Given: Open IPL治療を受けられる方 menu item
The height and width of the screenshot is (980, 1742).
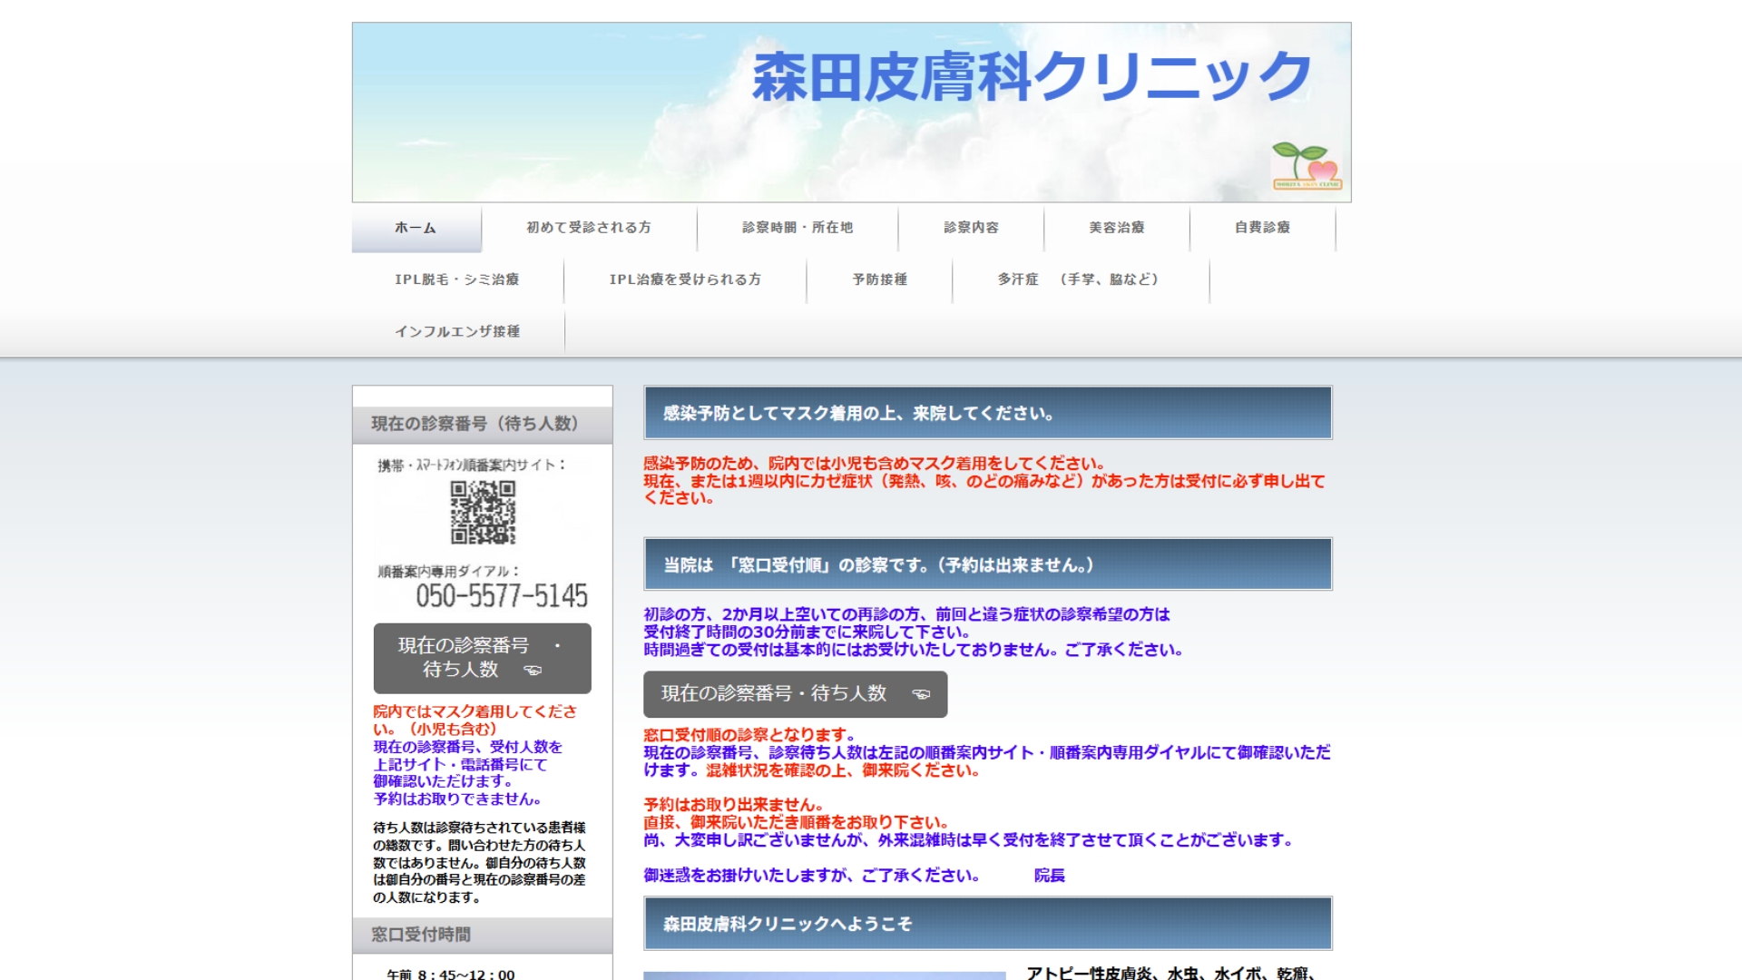Looking at the screenshot, I should click(685, 279).
